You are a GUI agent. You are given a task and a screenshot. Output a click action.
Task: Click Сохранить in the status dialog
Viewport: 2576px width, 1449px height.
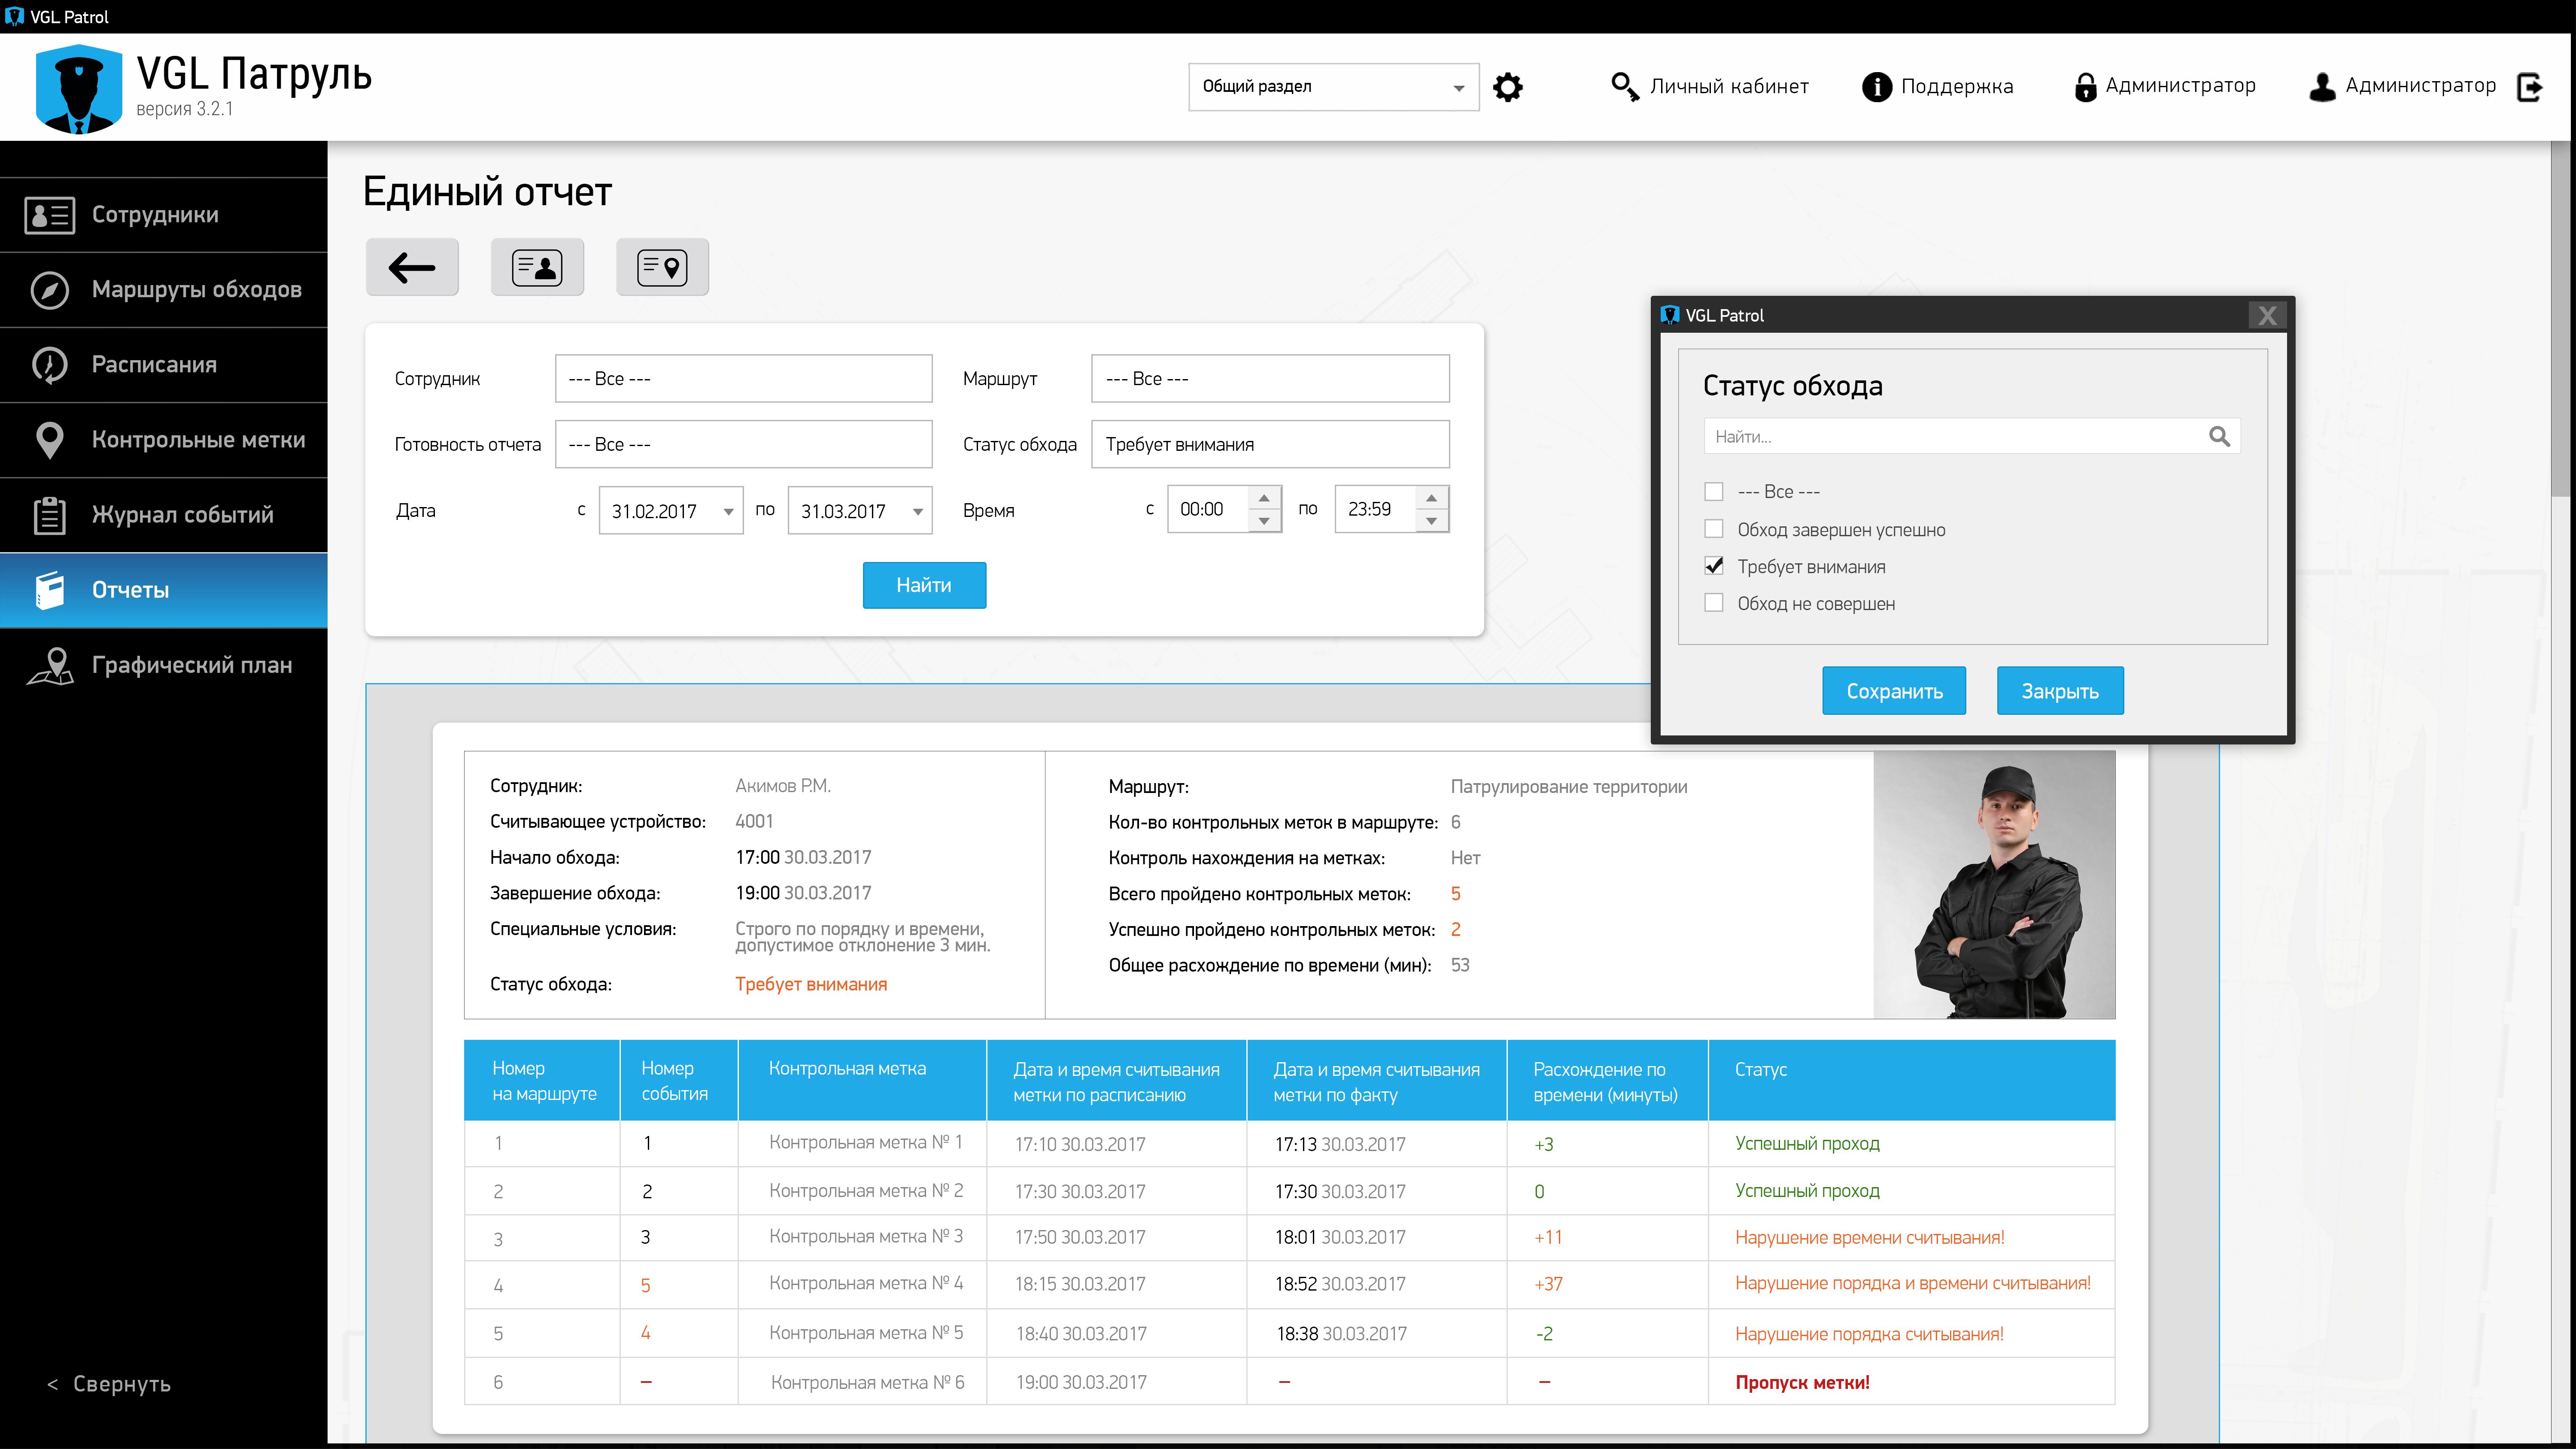(1893, 691)
